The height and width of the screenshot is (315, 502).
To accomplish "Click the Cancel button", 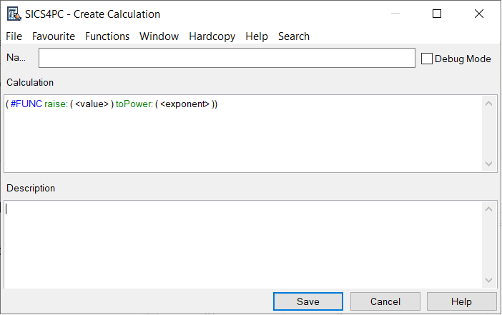I will coord(385,301).
